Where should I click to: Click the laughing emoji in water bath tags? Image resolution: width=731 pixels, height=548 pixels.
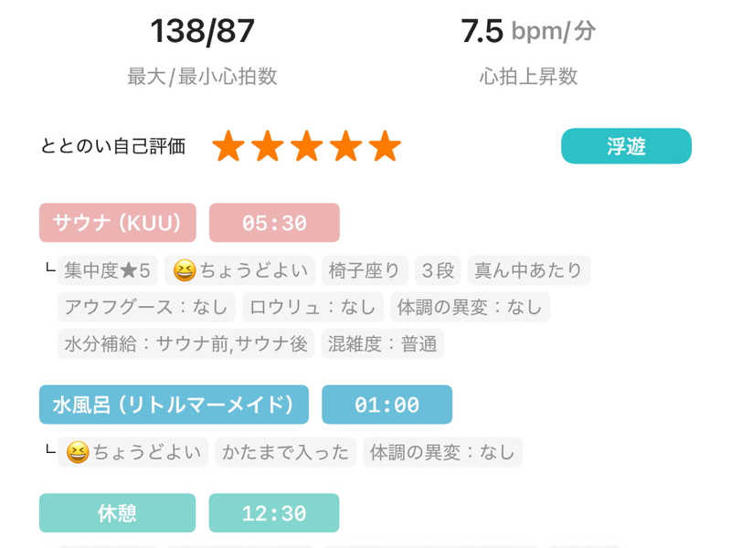click(77, 451)
